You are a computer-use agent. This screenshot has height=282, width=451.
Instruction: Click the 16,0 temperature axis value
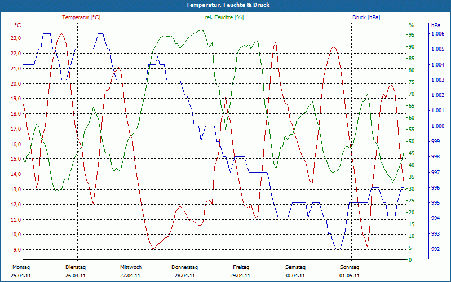click(x=16, y=144)
